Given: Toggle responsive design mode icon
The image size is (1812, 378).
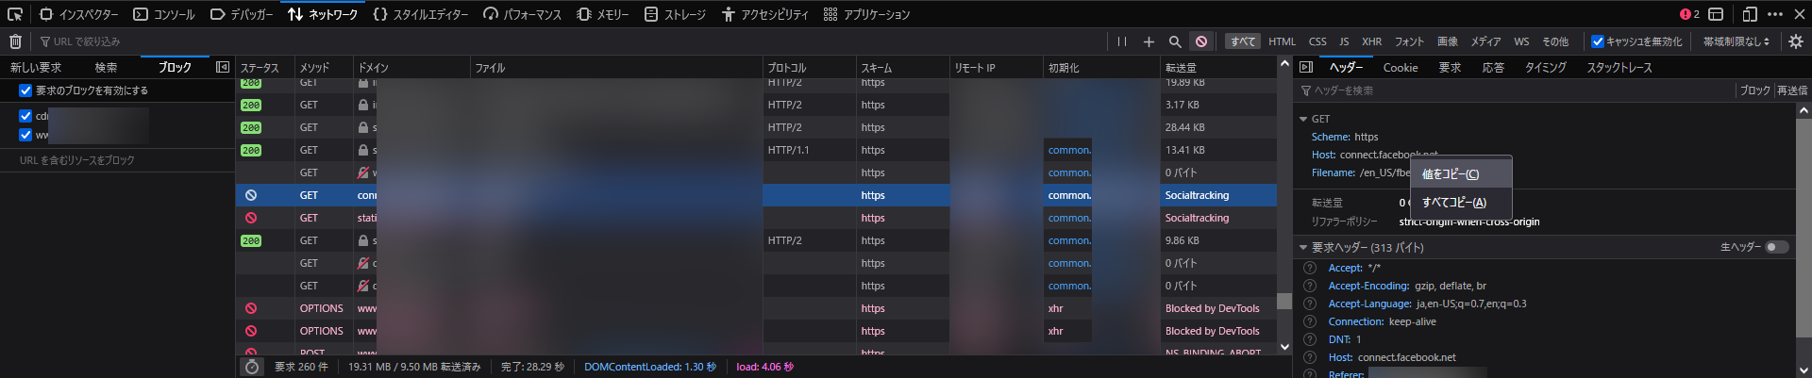Looking at the screenshot, I should (1749, 14).
